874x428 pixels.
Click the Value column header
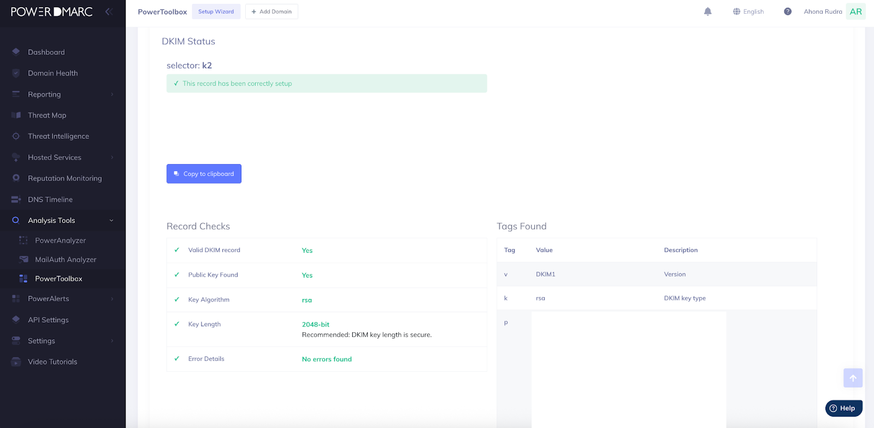pyautogui.click(x=544, y=250)
